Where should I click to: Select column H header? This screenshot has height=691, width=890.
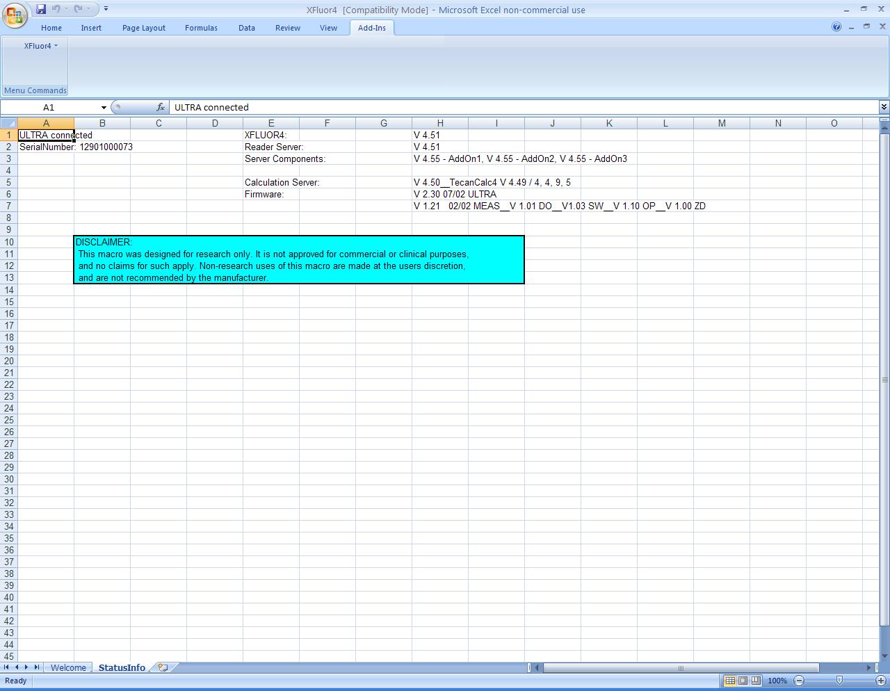click(x=440, y=123)
